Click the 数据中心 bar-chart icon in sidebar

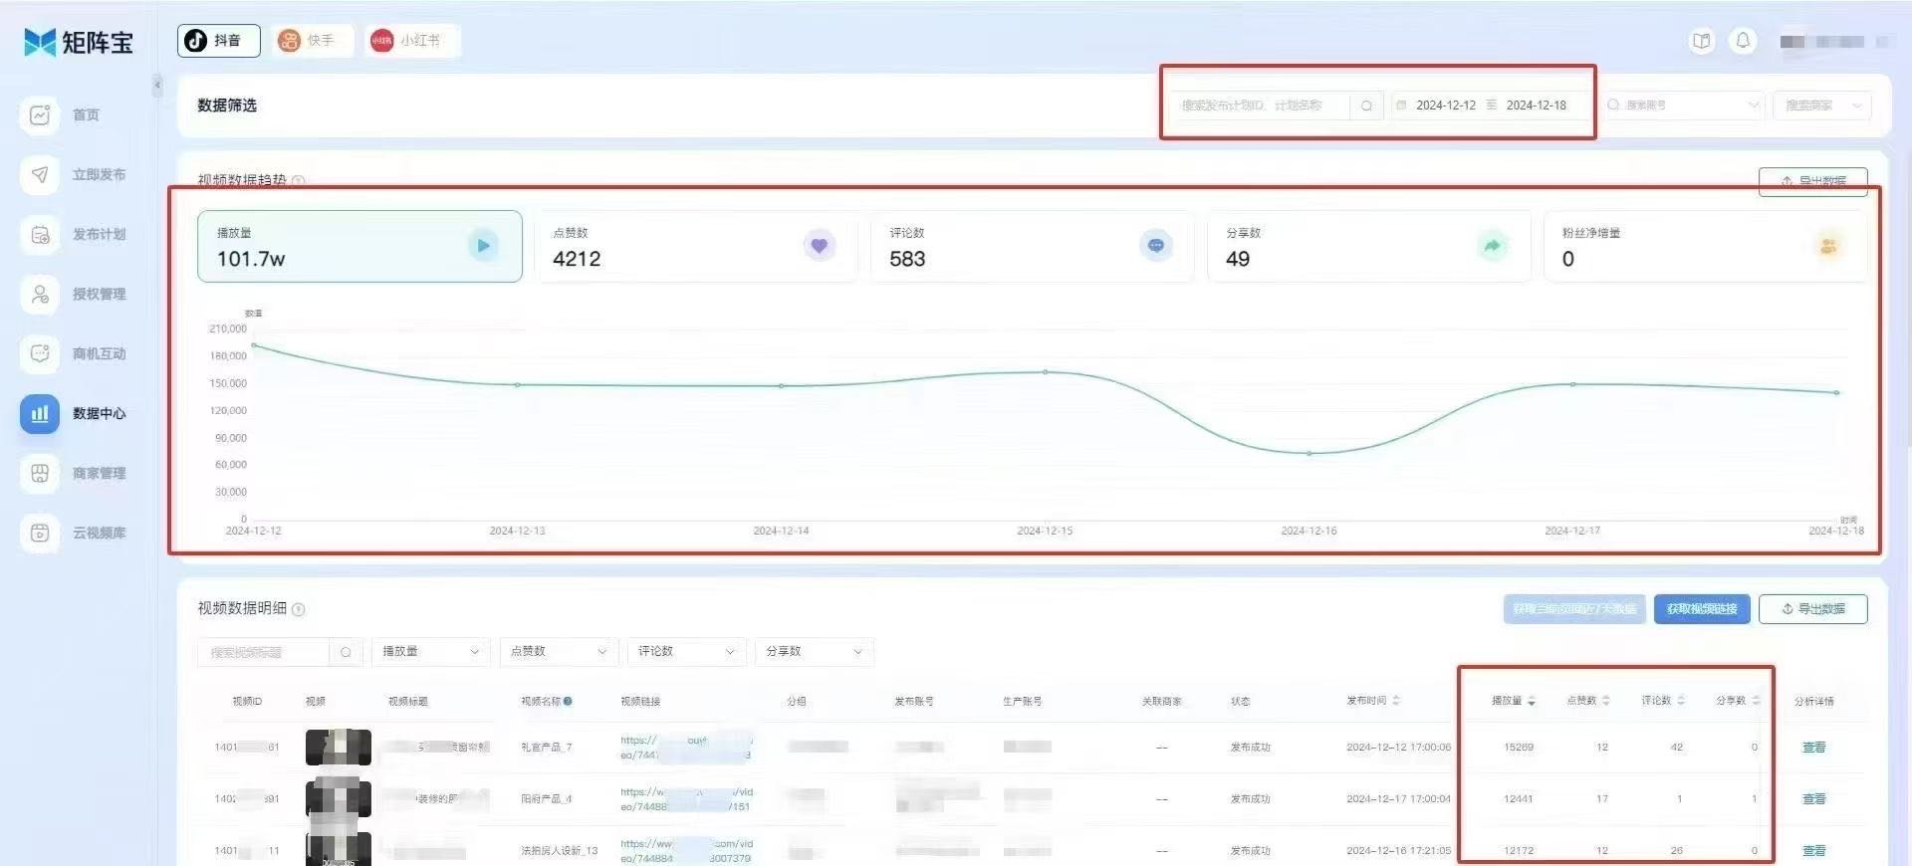[40, 413]
